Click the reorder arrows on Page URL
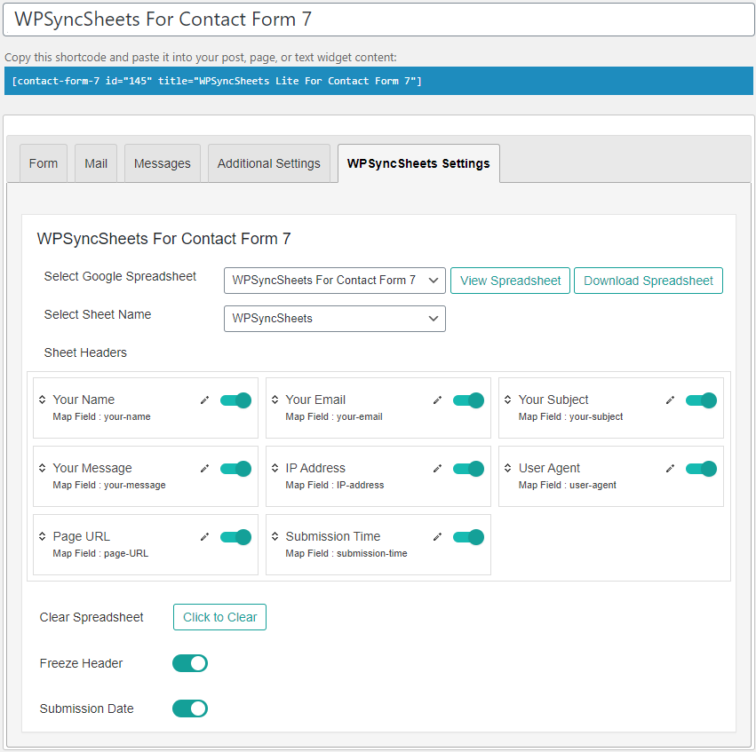The height and width of the screenshot is (752, 756). [x=43, y=536]
